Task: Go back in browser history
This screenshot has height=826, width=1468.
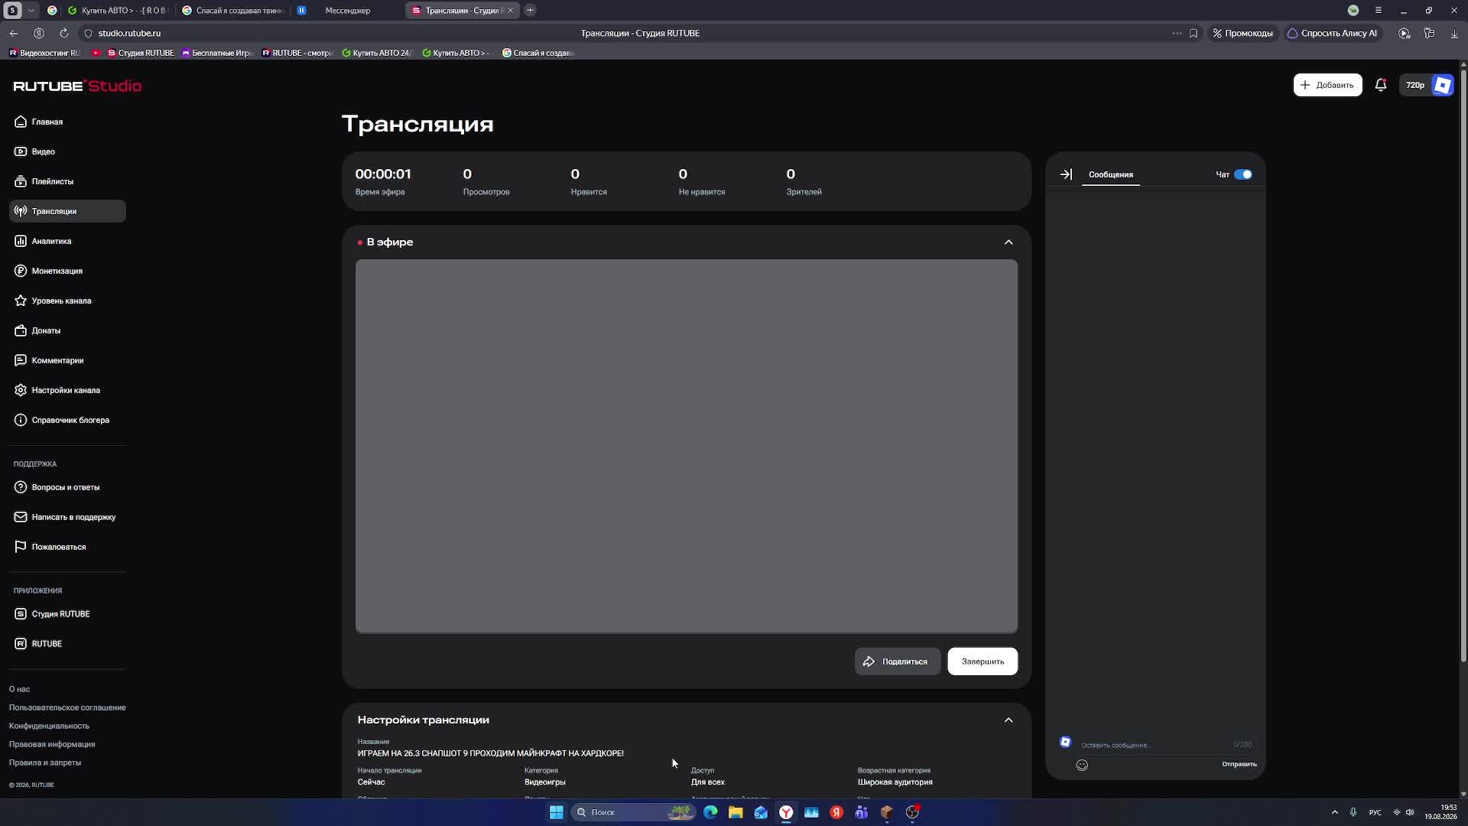Action: tap(14, 33)
